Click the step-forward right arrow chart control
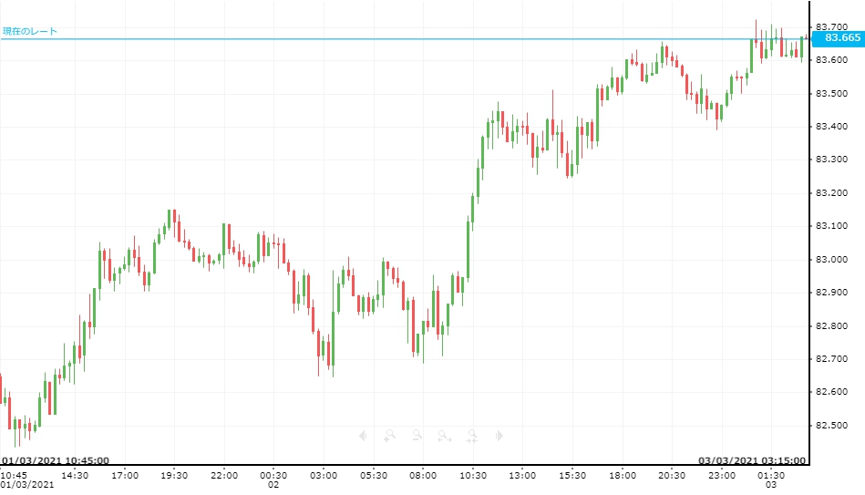This screenshot has height=495, width=865. point(499,436)
